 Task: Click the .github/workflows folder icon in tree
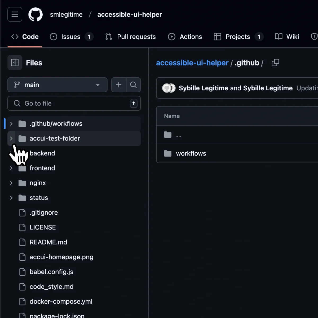point(22,123)
